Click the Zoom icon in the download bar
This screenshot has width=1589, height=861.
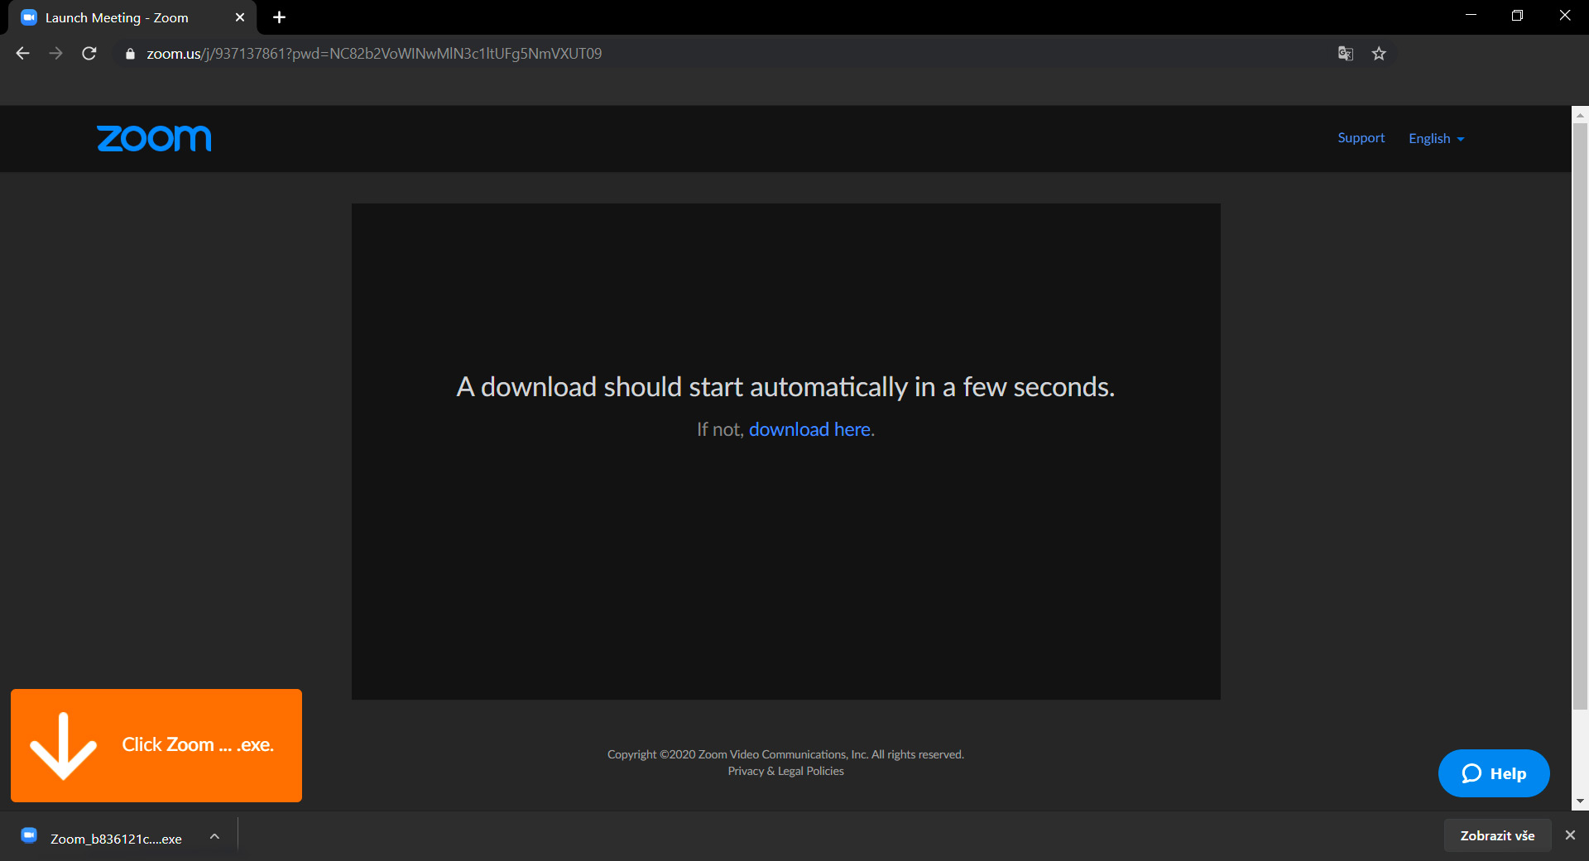(29, 835)
